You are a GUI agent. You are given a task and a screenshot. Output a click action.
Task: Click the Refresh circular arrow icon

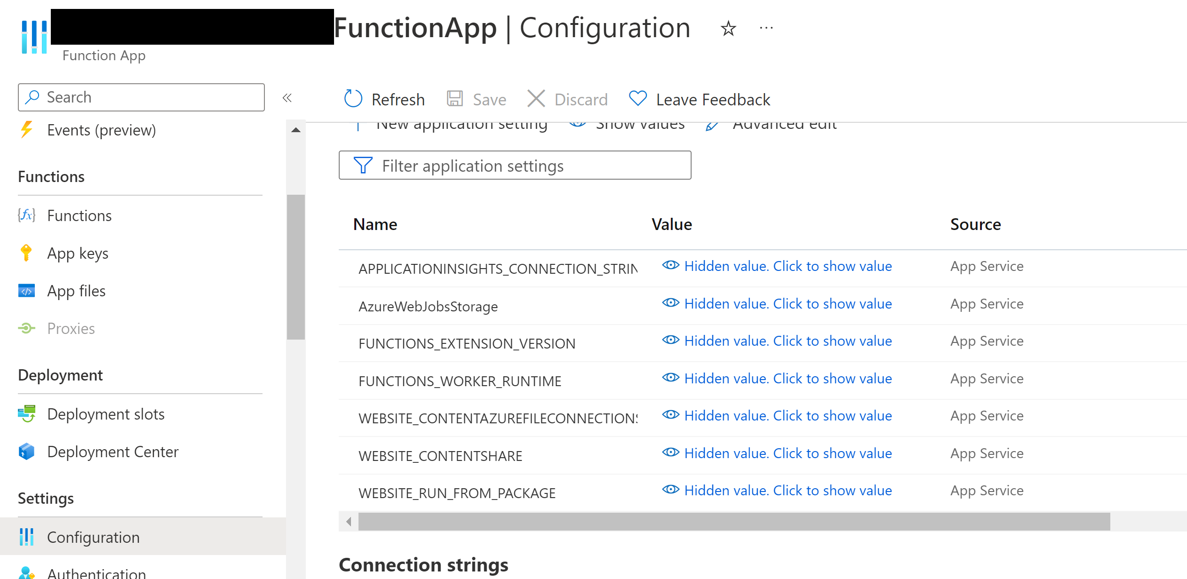pyautogui.click(x=353, y=99)
